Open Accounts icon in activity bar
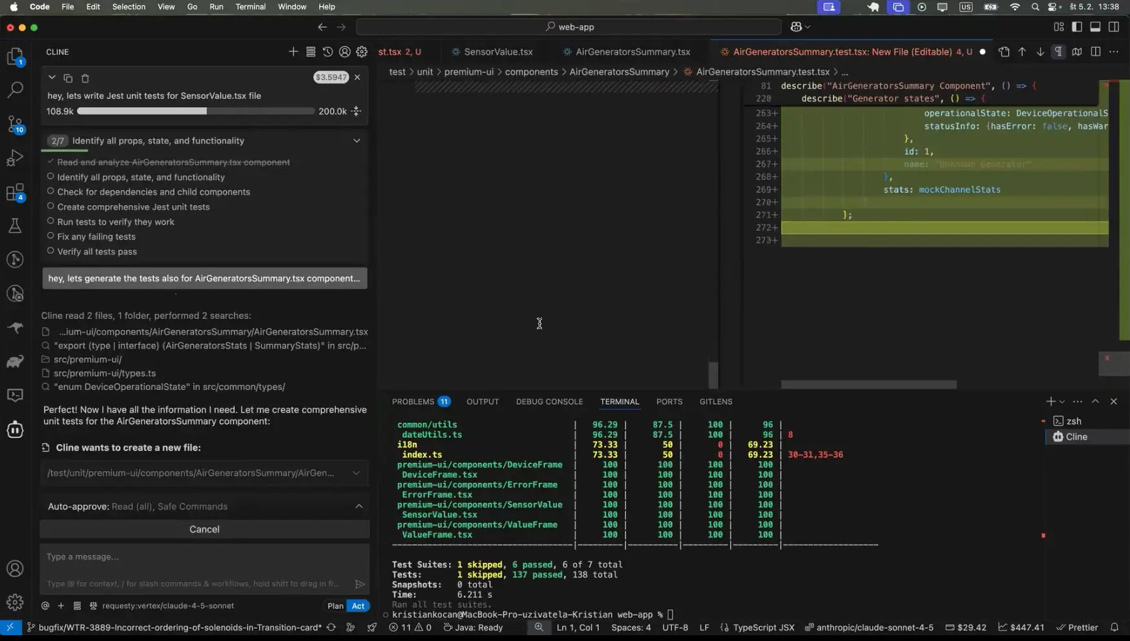1130x641 pixels. [15, 569]
